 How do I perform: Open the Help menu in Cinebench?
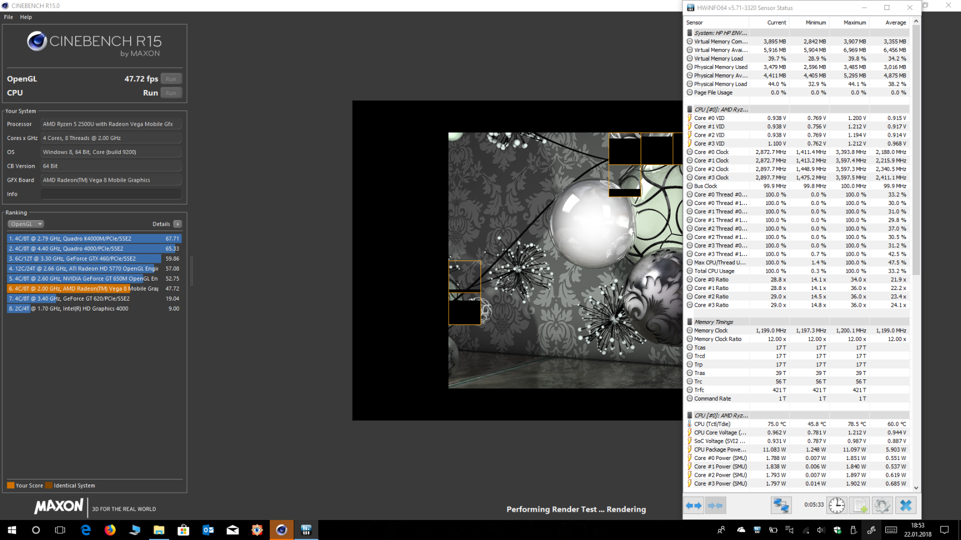tap(26, 17)
